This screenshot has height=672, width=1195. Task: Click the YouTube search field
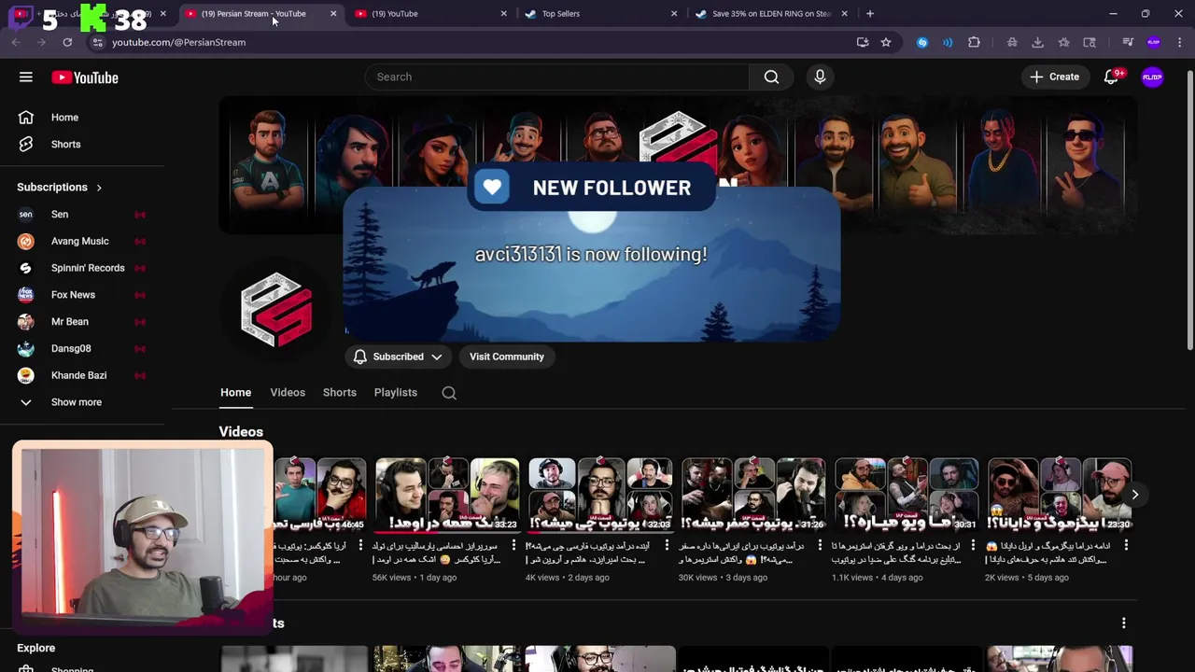(556, 77)
